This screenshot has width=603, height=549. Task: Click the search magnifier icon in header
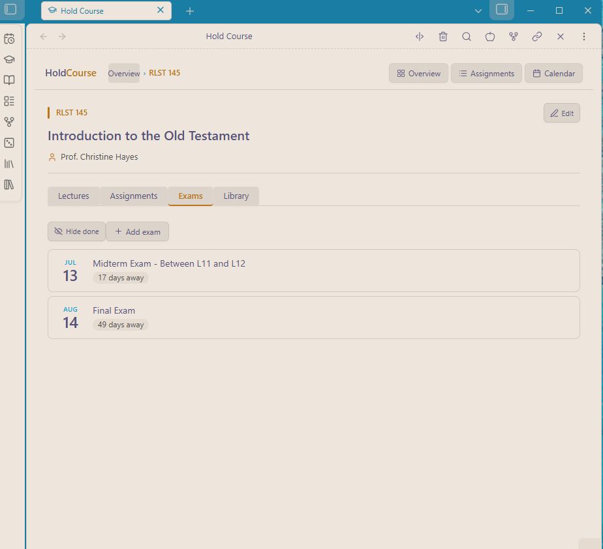pos(467,37)
